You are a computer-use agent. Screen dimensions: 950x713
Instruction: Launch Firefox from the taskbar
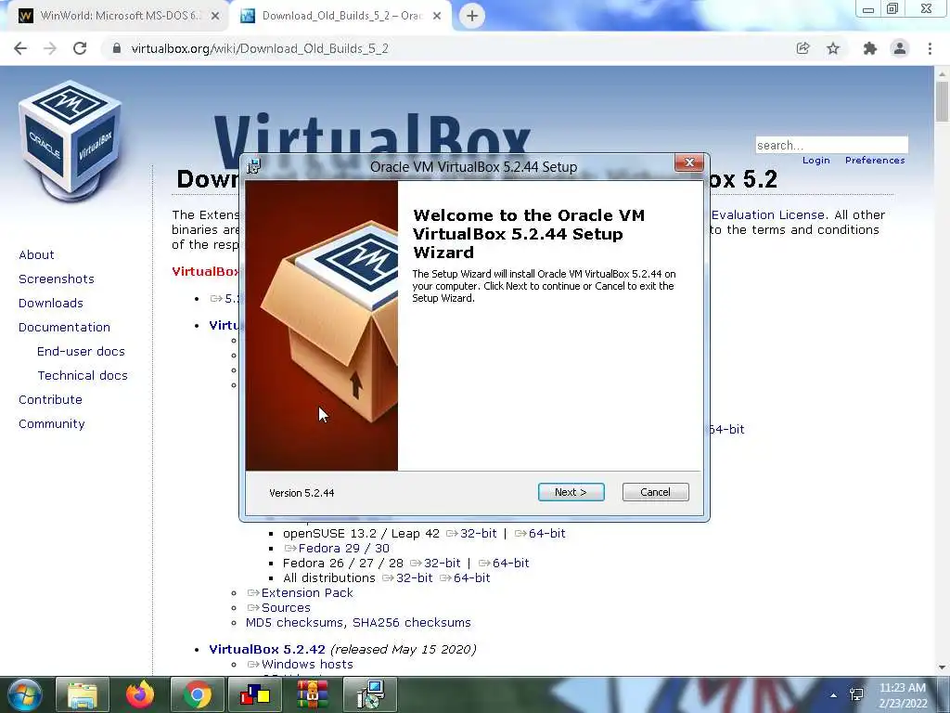[x=140, y=694]
